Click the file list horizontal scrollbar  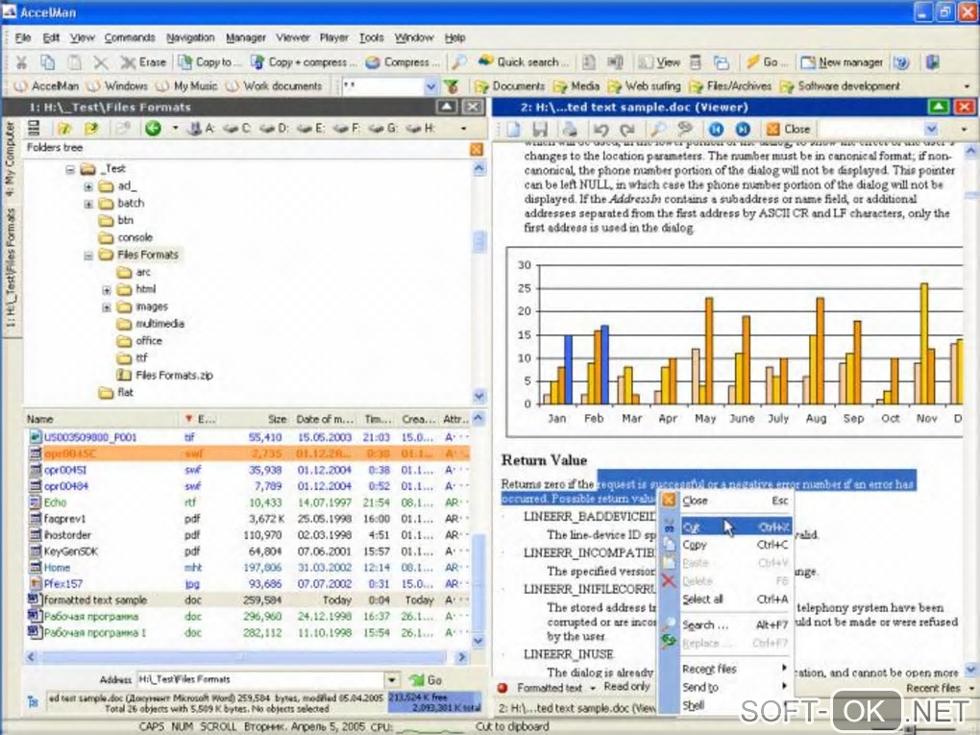(247, 657)
